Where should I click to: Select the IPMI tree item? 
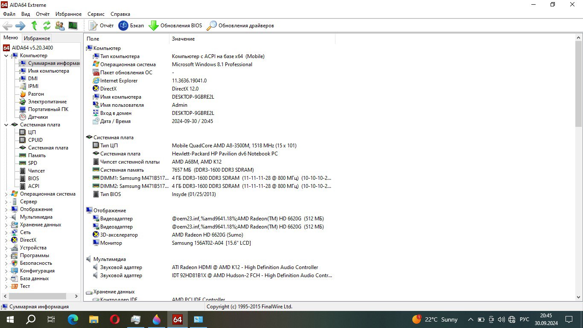pyautogui.click(x=33, y=86)
